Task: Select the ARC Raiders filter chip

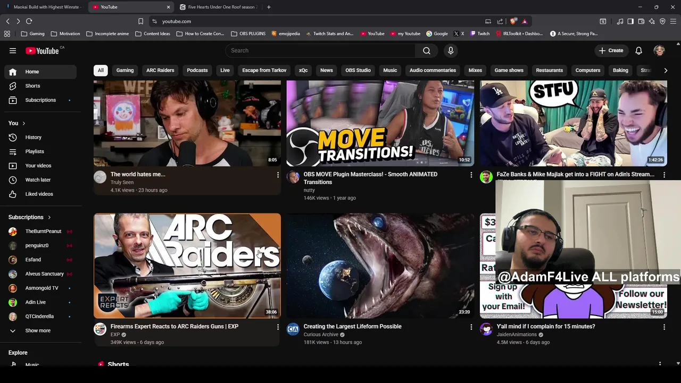Action: (160, 70)
